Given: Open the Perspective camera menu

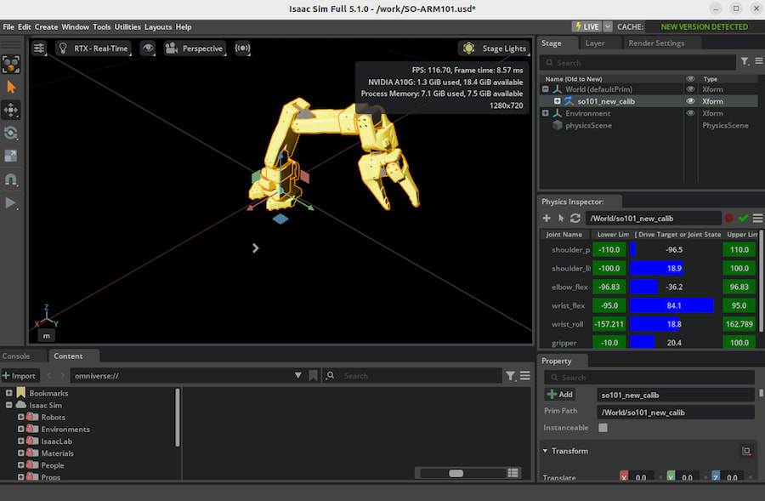Looking at the screenshot, I should point(195,48).
